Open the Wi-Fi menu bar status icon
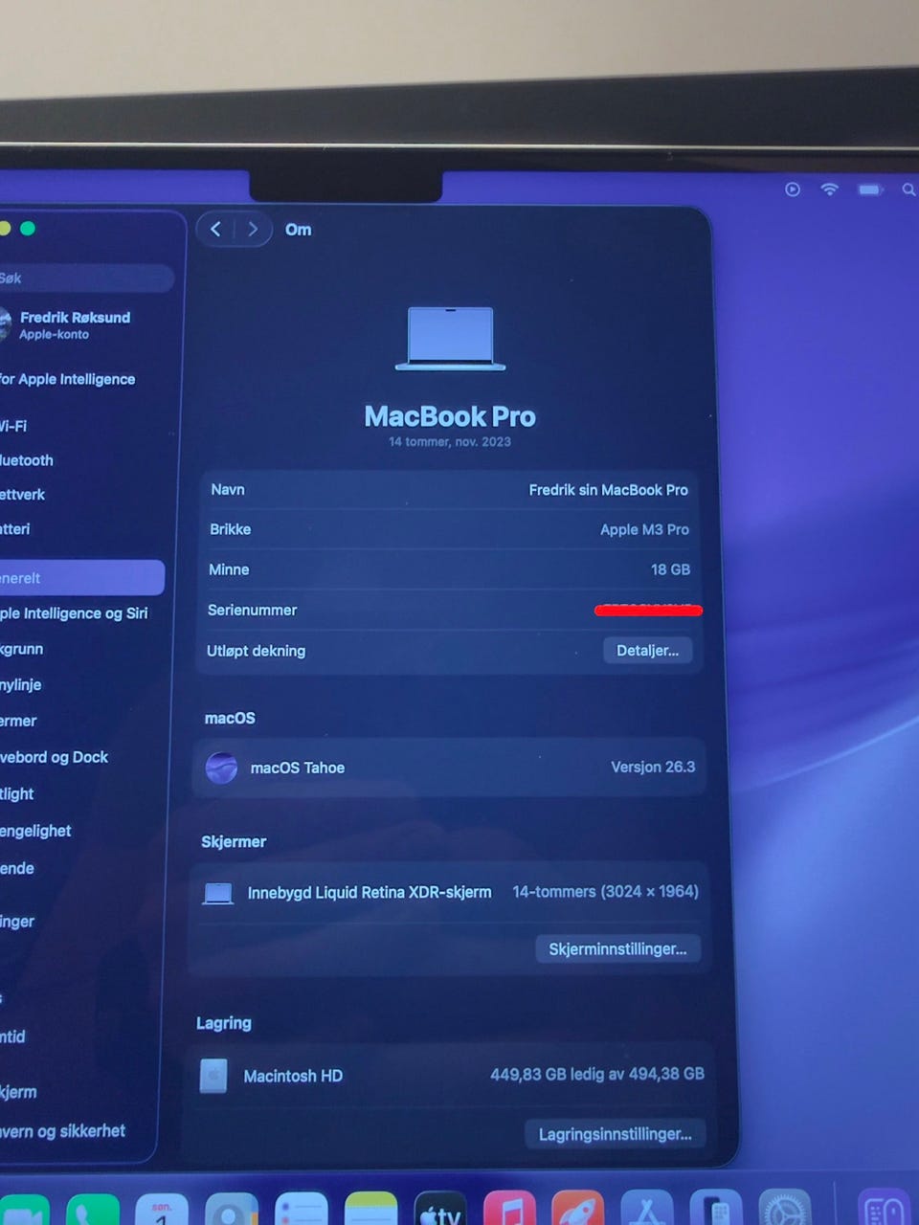Screen dimensions: 919x1225 pyautogui.click(x=830, y=189)
